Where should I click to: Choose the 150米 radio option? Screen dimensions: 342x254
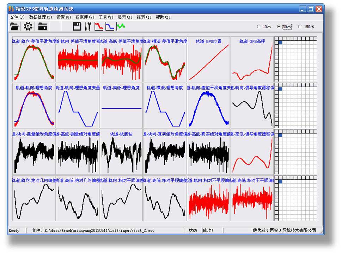(x=306, y=26)
